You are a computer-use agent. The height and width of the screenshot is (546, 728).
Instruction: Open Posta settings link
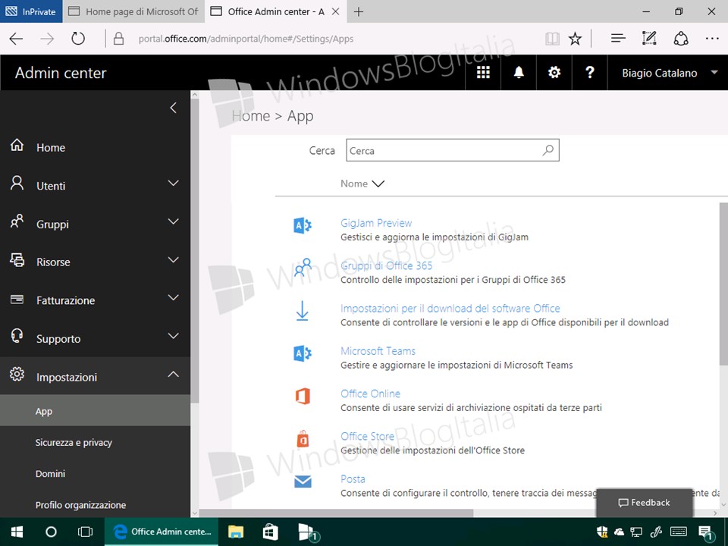pyautogui.click(x=353, y=479)
